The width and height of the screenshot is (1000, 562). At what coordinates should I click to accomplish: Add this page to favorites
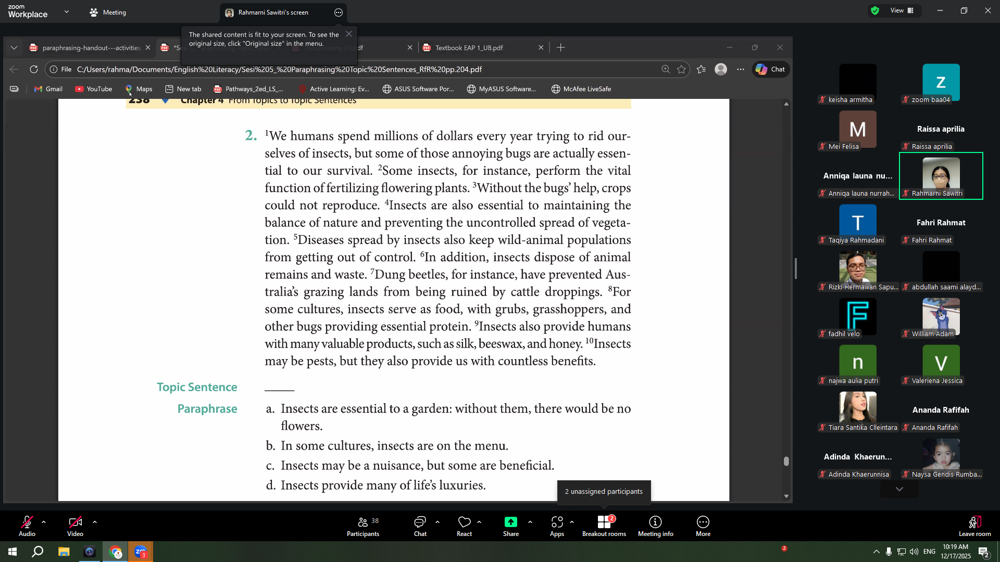click(681, 69)
